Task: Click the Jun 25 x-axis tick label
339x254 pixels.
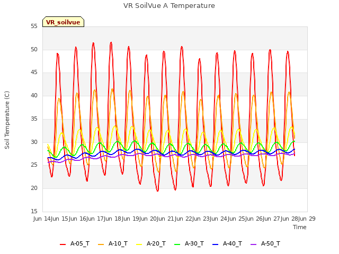Action: [x=237, y=219]
